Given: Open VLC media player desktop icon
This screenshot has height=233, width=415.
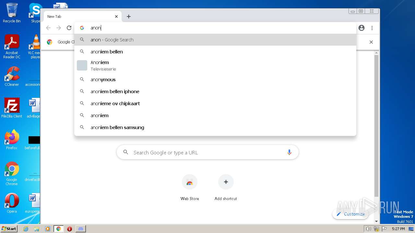Looking at the screenshot, I should pos(34,47).
